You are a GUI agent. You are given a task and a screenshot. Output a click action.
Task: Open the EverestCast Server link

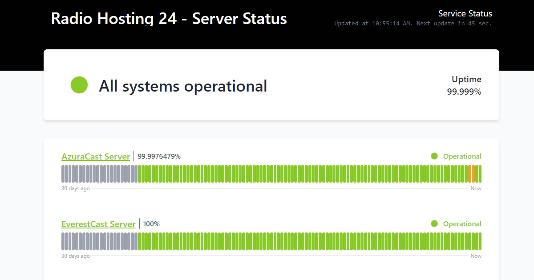[x=98, y=224]
